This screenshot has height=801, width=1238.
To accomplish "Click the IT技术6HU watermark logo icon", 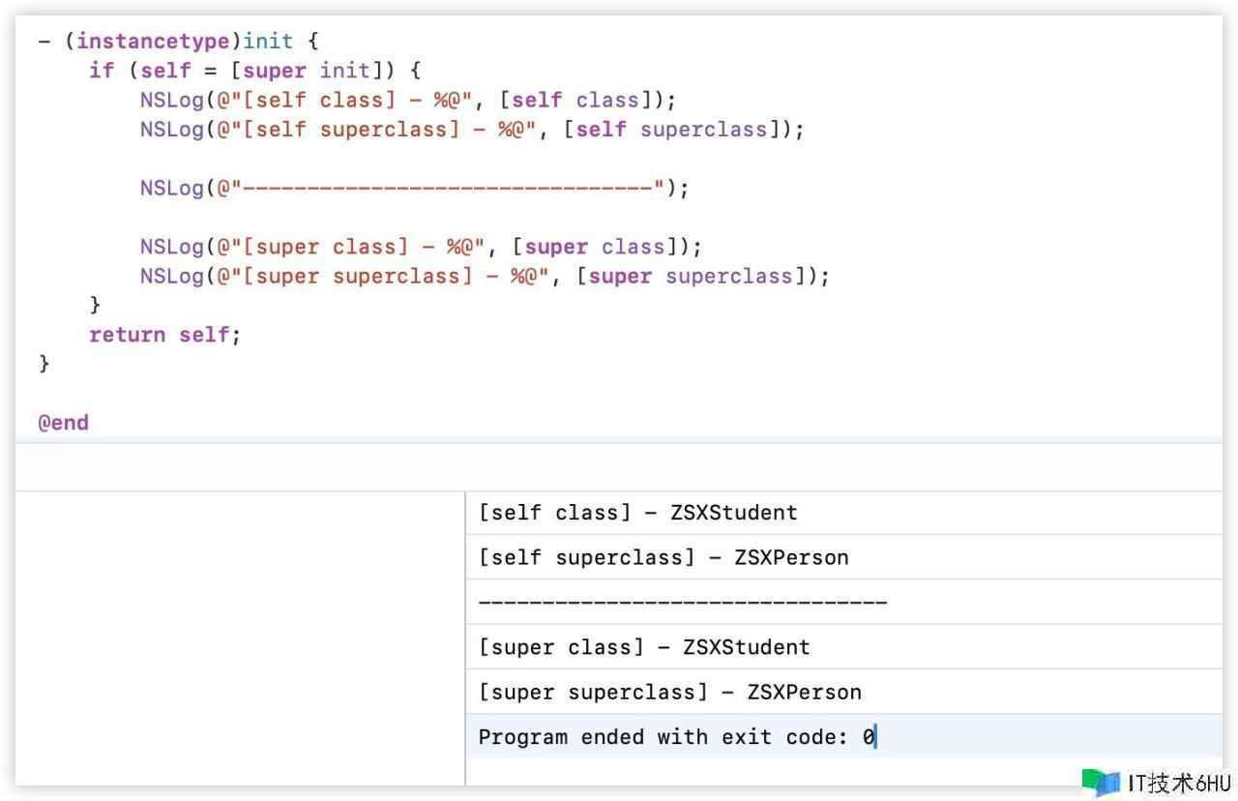I will click(x=1101, y=782).
